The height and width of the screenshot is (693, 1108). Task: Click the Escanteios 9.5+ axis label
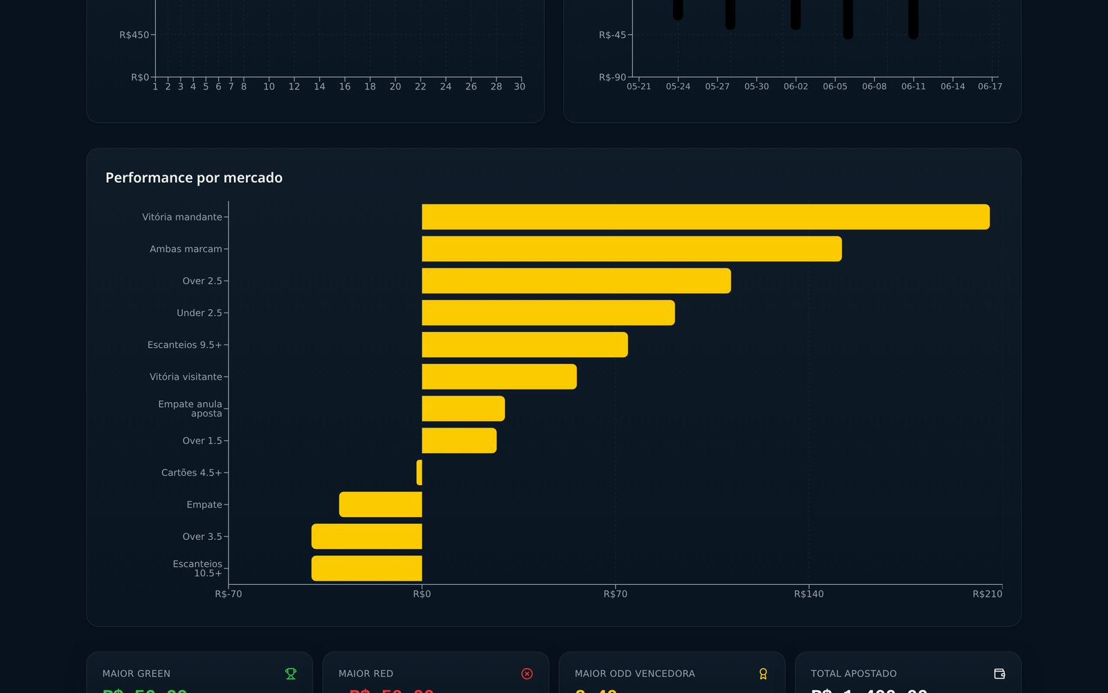184,344
